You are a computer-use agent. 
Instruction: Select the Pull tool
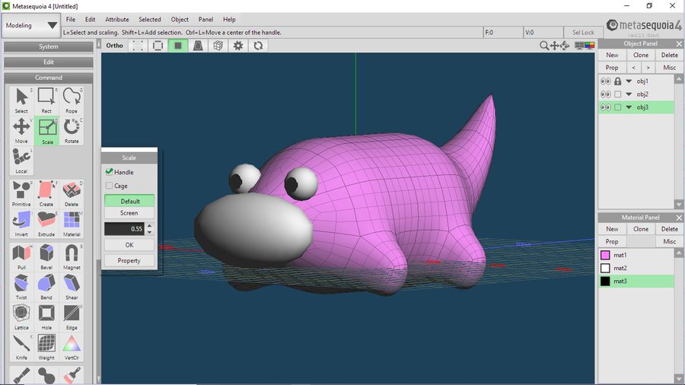tap(21, 256)
